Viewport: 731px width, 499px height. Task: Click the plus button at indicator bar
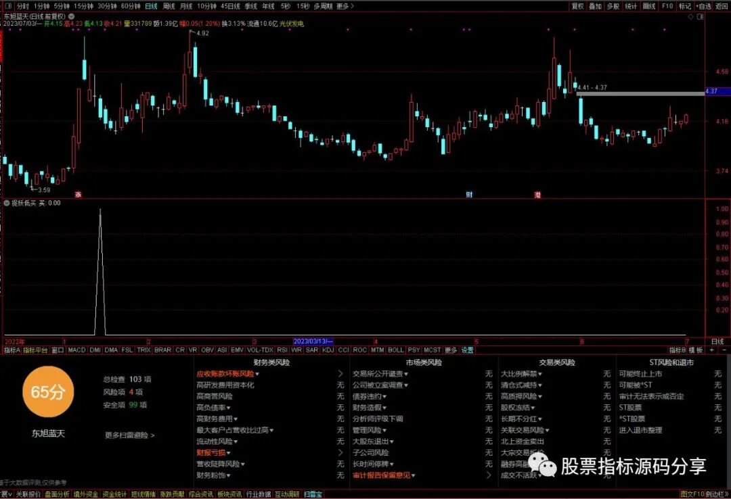[711, 350]
